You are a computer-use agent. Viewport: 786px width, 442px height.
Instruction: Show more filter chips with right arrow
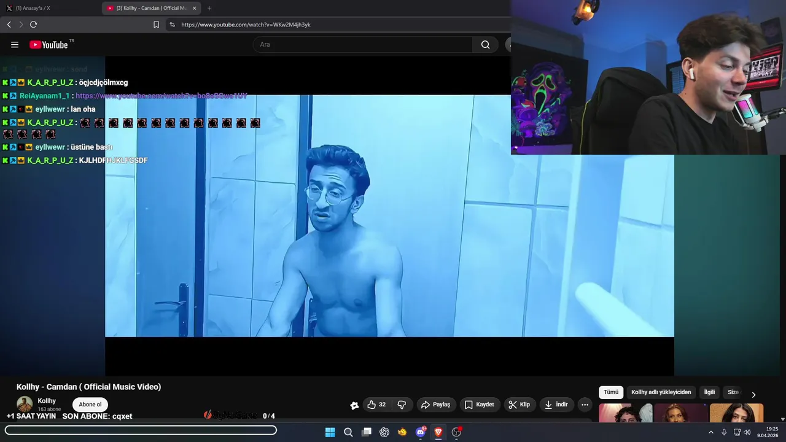pyautogui.click(x=753, y=394)
